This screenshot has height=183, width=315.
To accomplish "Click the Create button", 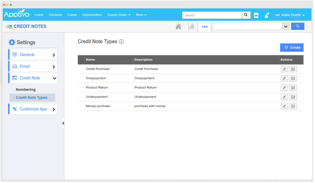I will pyautogui.click(x=292, y=48).
